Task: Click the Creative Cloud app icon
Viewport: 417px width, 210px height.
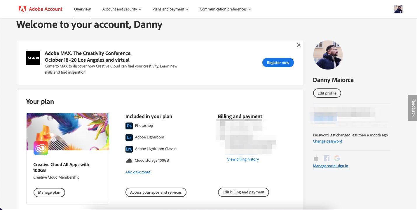Action: (41, 148)
